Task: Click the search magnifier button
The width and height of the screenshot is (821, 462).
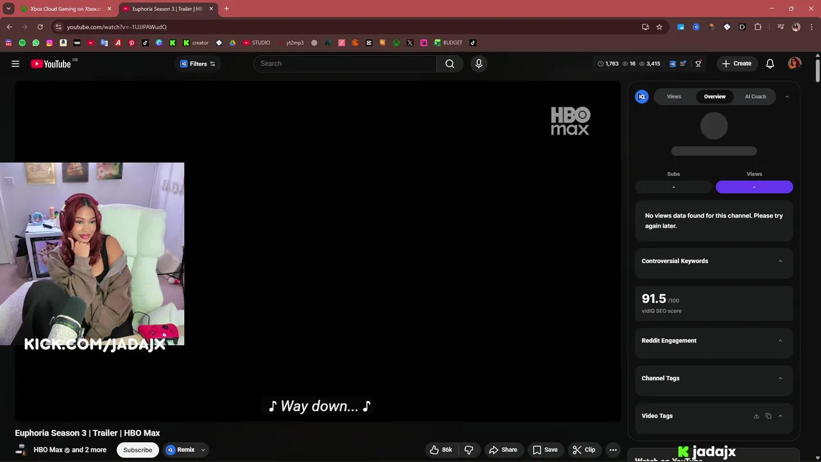Action: coord(450,64)
